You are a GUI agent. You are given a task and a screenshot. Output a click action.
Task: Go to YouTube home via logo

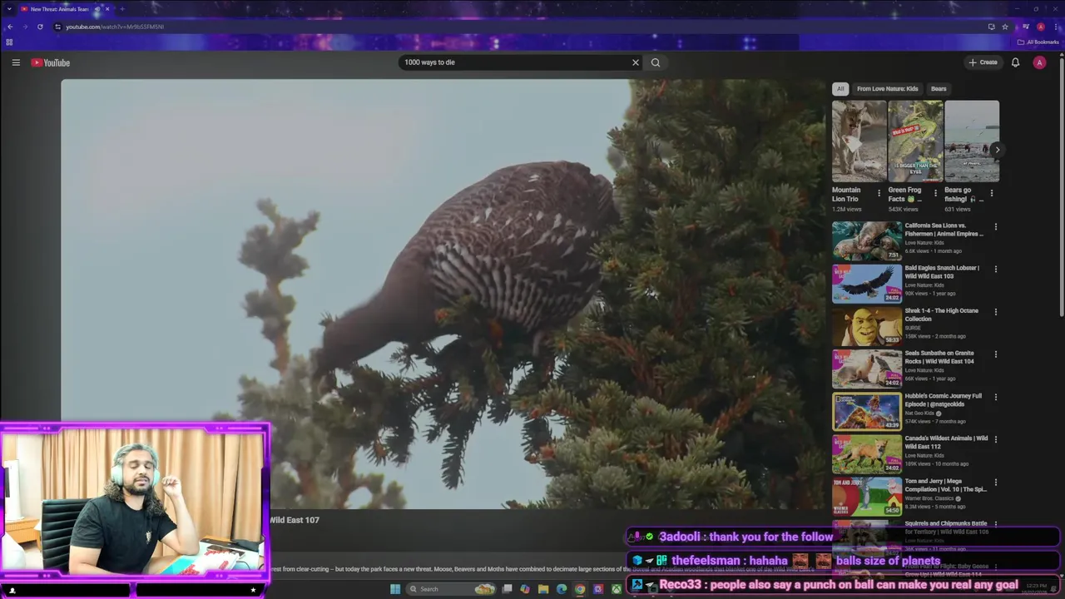click(x=51, y=62)
